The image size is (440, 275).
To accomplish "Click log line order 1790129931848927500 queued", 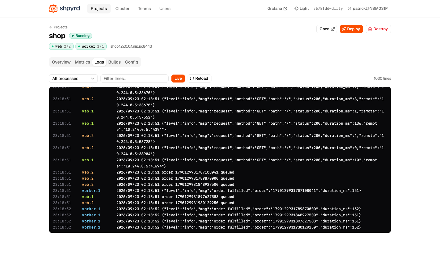I will 220,185.
